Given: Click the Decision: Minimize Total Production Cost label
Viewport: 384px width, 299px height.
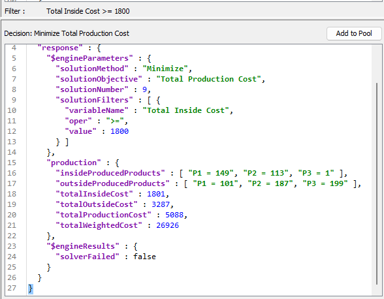Looking at the screenshot, I should click(x=67, y=33).
